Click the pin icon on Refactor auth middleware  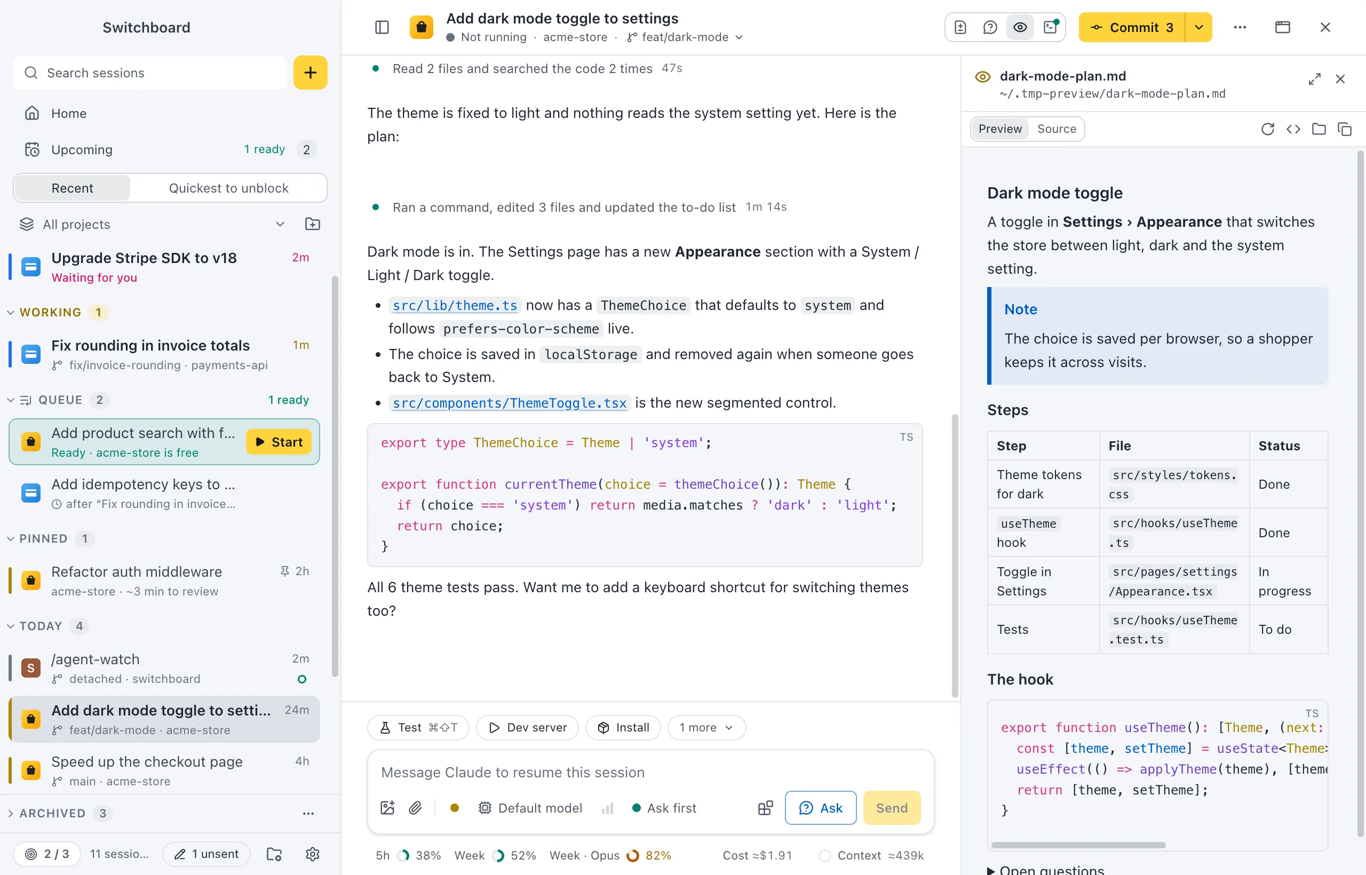click(x=285, y=571)
